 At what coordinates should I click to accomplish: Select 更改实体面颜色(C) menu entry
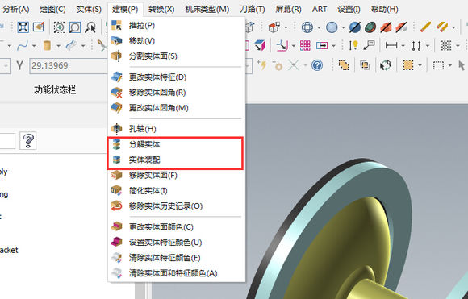coord(176,226)
